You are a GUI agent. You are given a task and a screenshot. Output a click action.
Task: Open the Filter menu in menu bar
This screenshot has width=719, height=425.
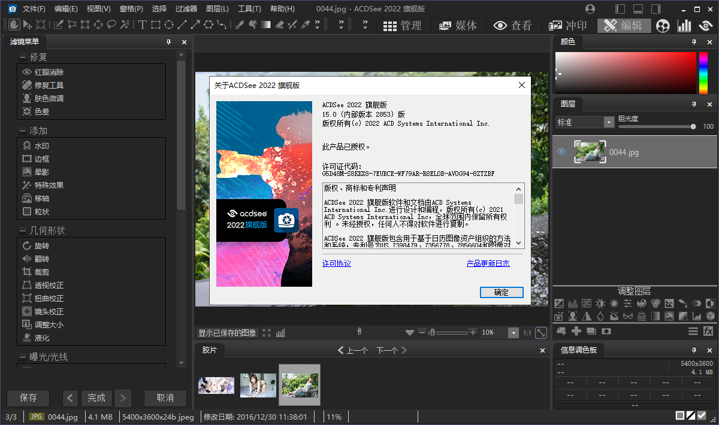pyautogui.click(x=186, y=9)
